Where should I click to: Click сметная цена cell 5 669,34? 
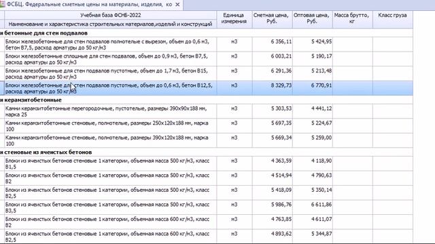coord(272,140)
